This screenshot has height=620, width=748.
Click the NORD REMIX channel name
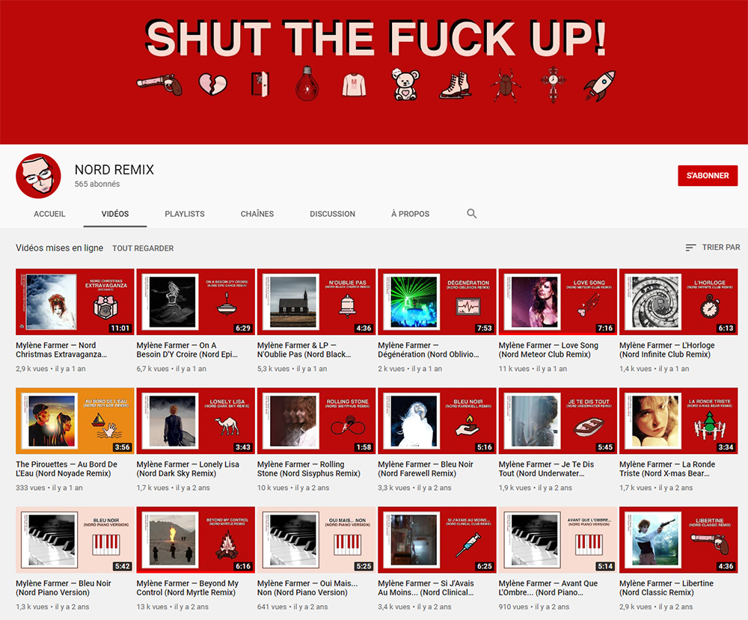114,170
